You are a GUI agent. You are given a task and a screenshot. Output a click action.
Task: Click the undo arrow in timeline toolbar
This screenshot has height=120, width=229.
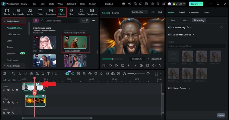tap(20, 74)
